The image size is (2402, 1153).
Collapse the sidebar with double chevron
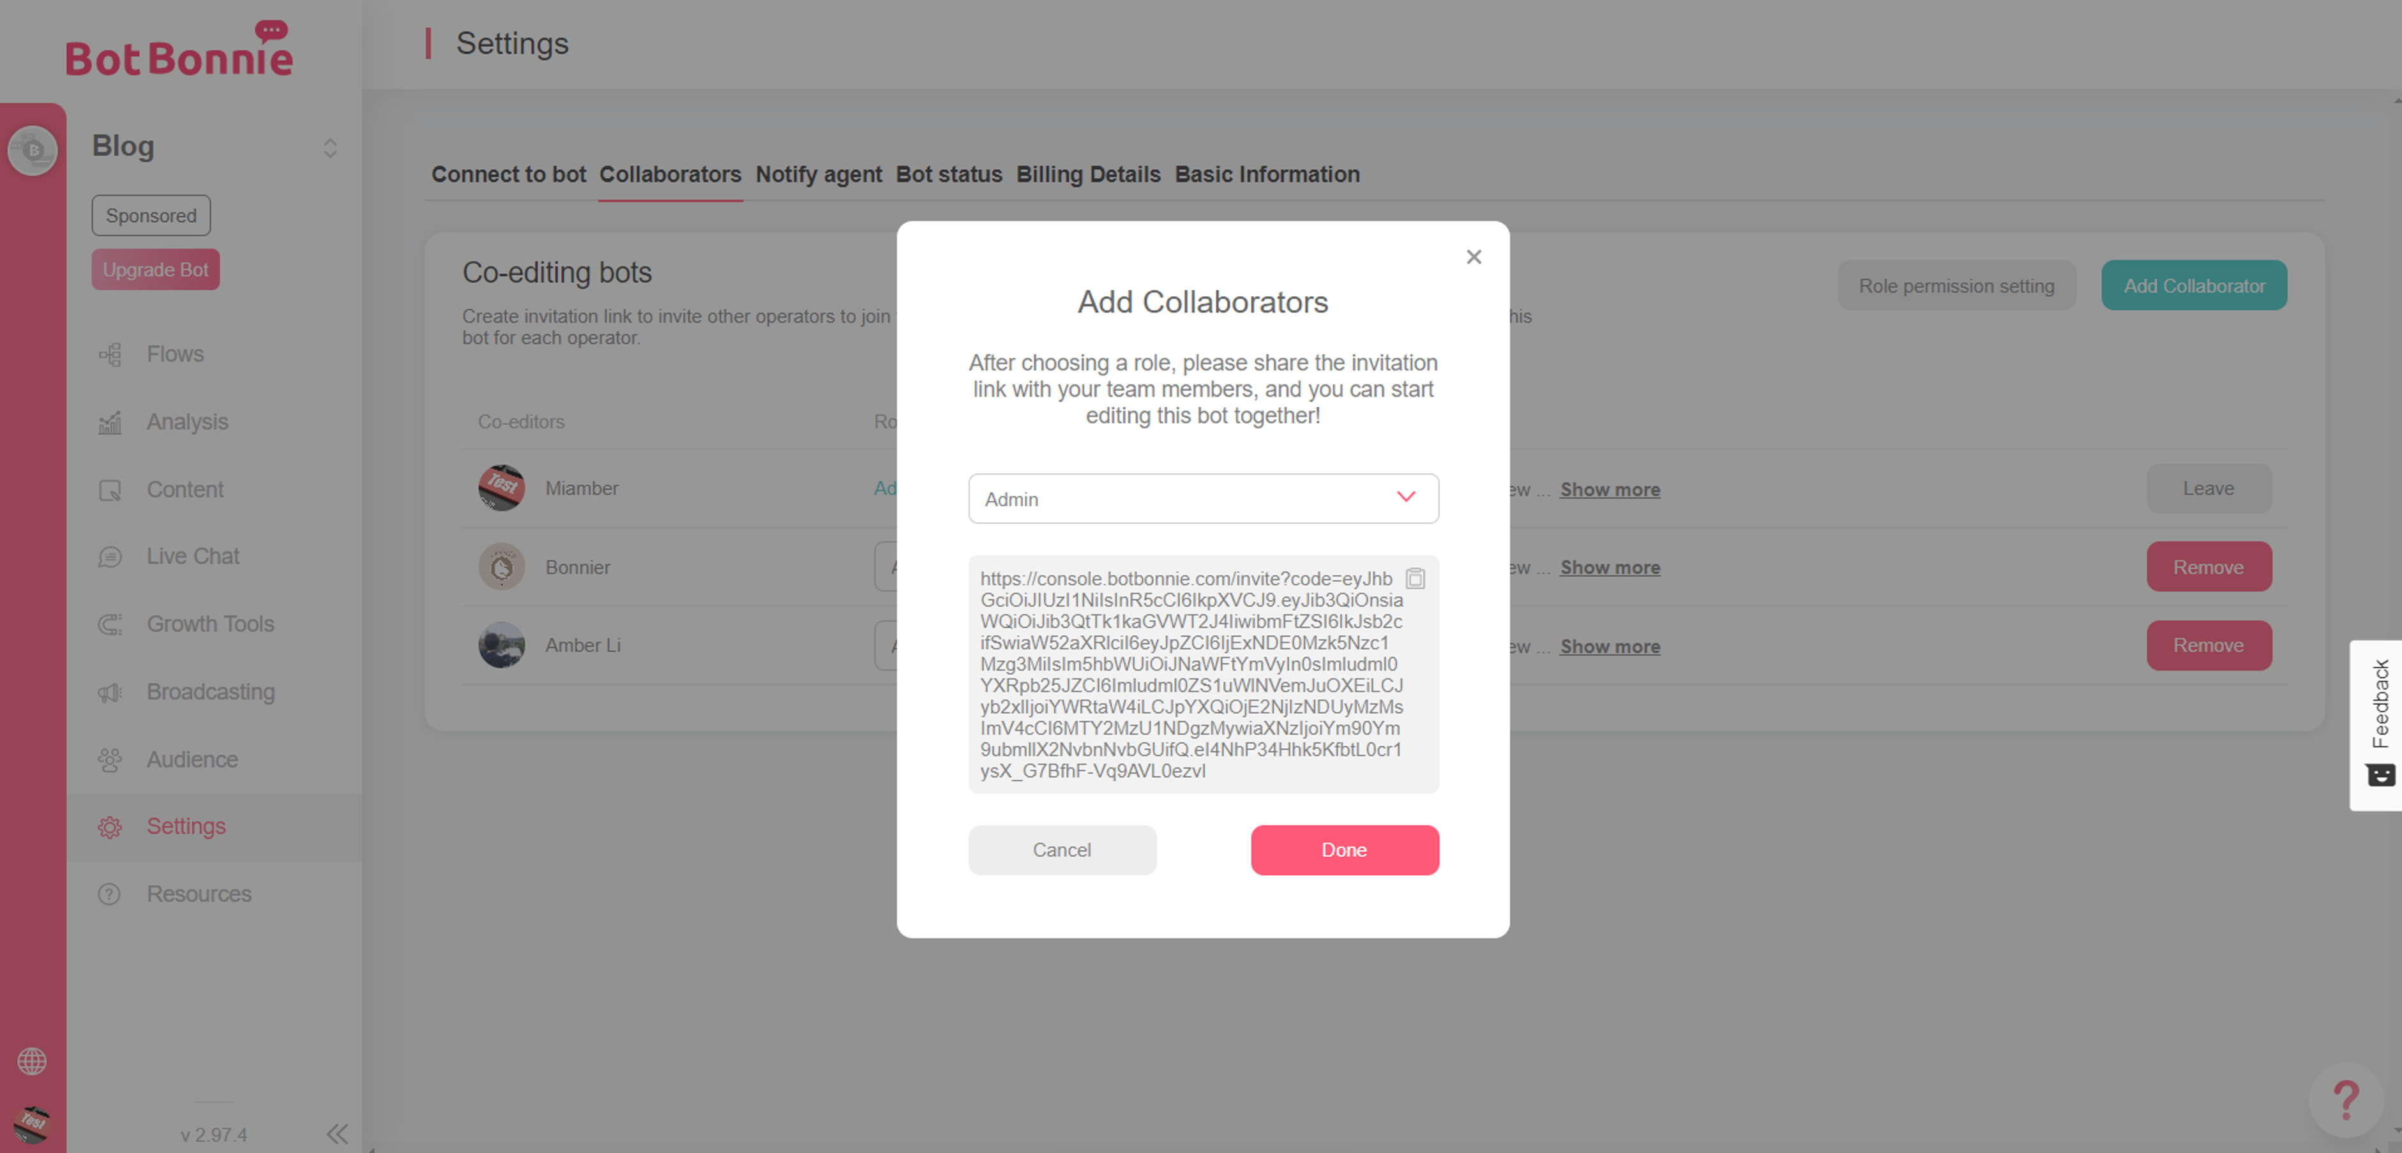336,1133
